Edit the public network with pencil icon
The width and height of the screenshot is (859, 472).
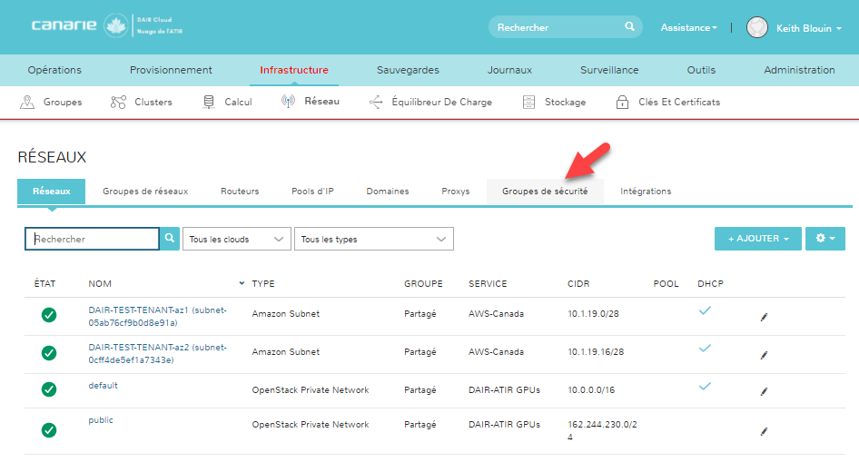[764, 431]
